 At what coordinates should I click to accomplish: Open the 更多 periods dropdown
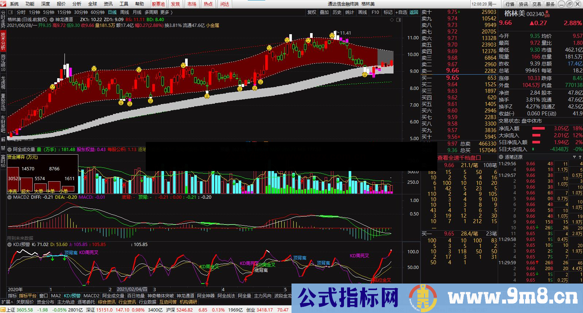(x=166, y=12)
